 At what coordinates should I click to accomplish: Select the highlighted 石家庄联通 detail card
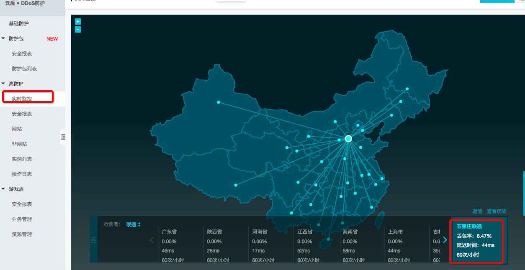(x=476, y=240)
